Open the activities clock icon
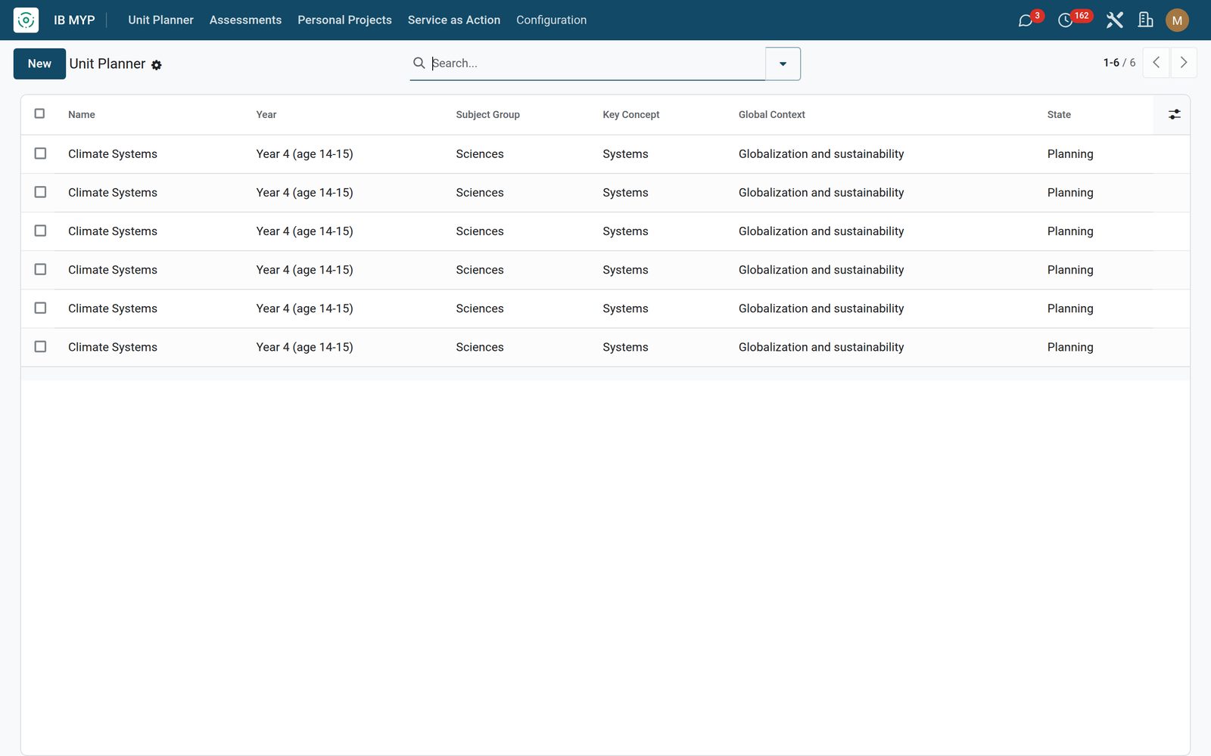The image size is (1211, 756). coord(1066,20)
